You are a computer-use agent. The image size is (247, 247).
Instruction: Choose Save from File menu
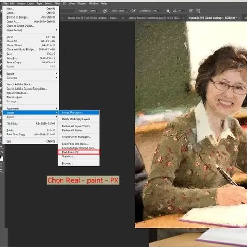(x=31, y=54)
